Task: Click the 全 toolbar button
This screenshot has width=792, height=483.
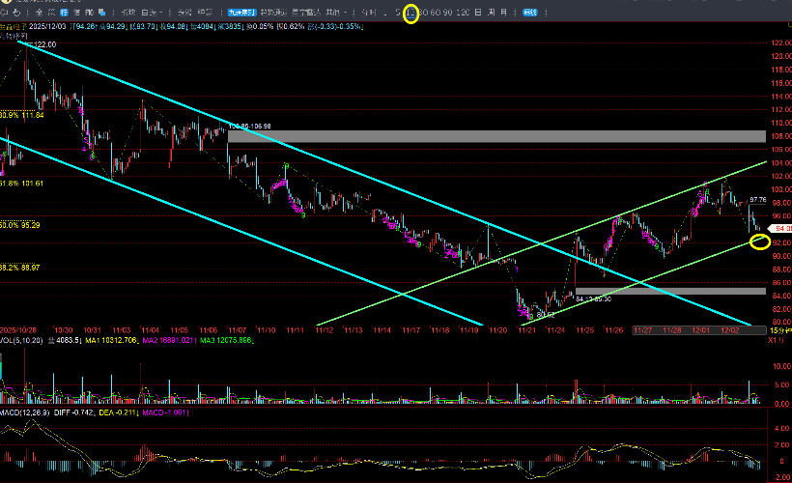Action: pos(39,13)
